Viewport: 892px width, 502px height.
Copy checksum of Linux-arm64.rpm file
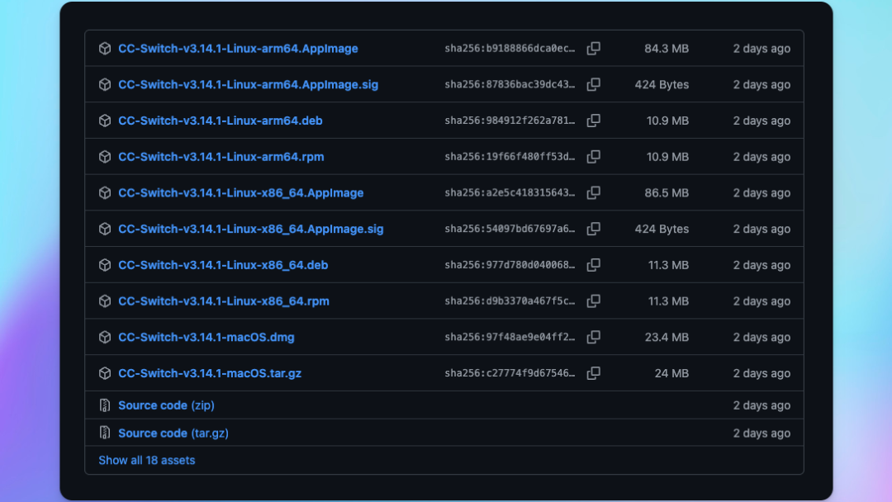tap(593, 157)
